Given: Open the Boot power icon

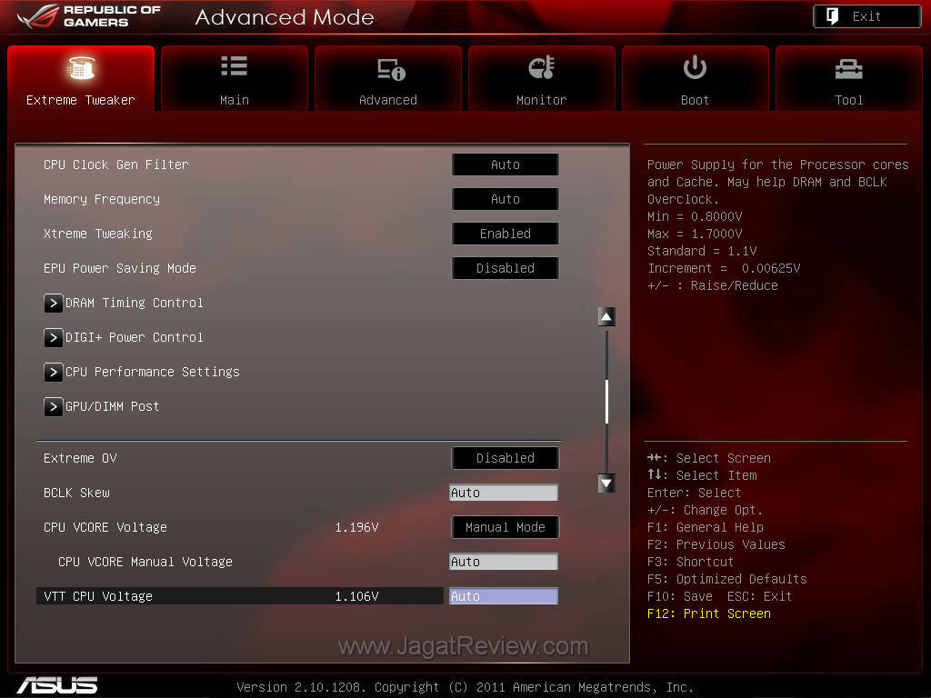Looking at the screenshot, I should (695, 68).
